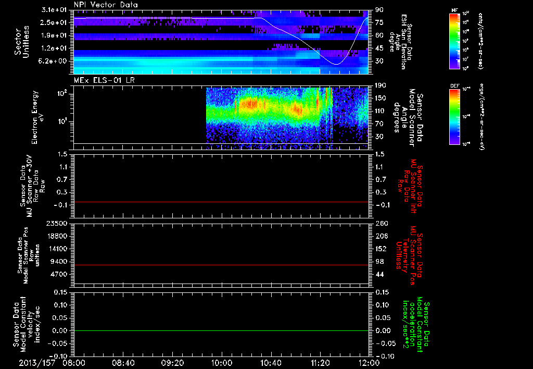The image size is (533, 369).
Task: Click the '3.1e+01' sector axis value
Action: [54, 9]
